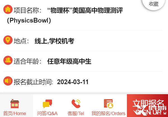Screen dimensions: 168x117
Task: Select the 问答/Q&A tab label
Action: (x=47, y=113)
